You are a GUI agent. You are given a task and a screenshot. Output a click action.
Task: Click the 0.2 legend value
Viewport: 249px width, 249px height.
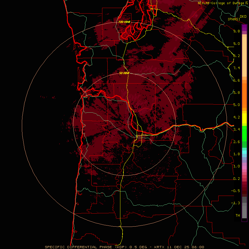point(237,179)
